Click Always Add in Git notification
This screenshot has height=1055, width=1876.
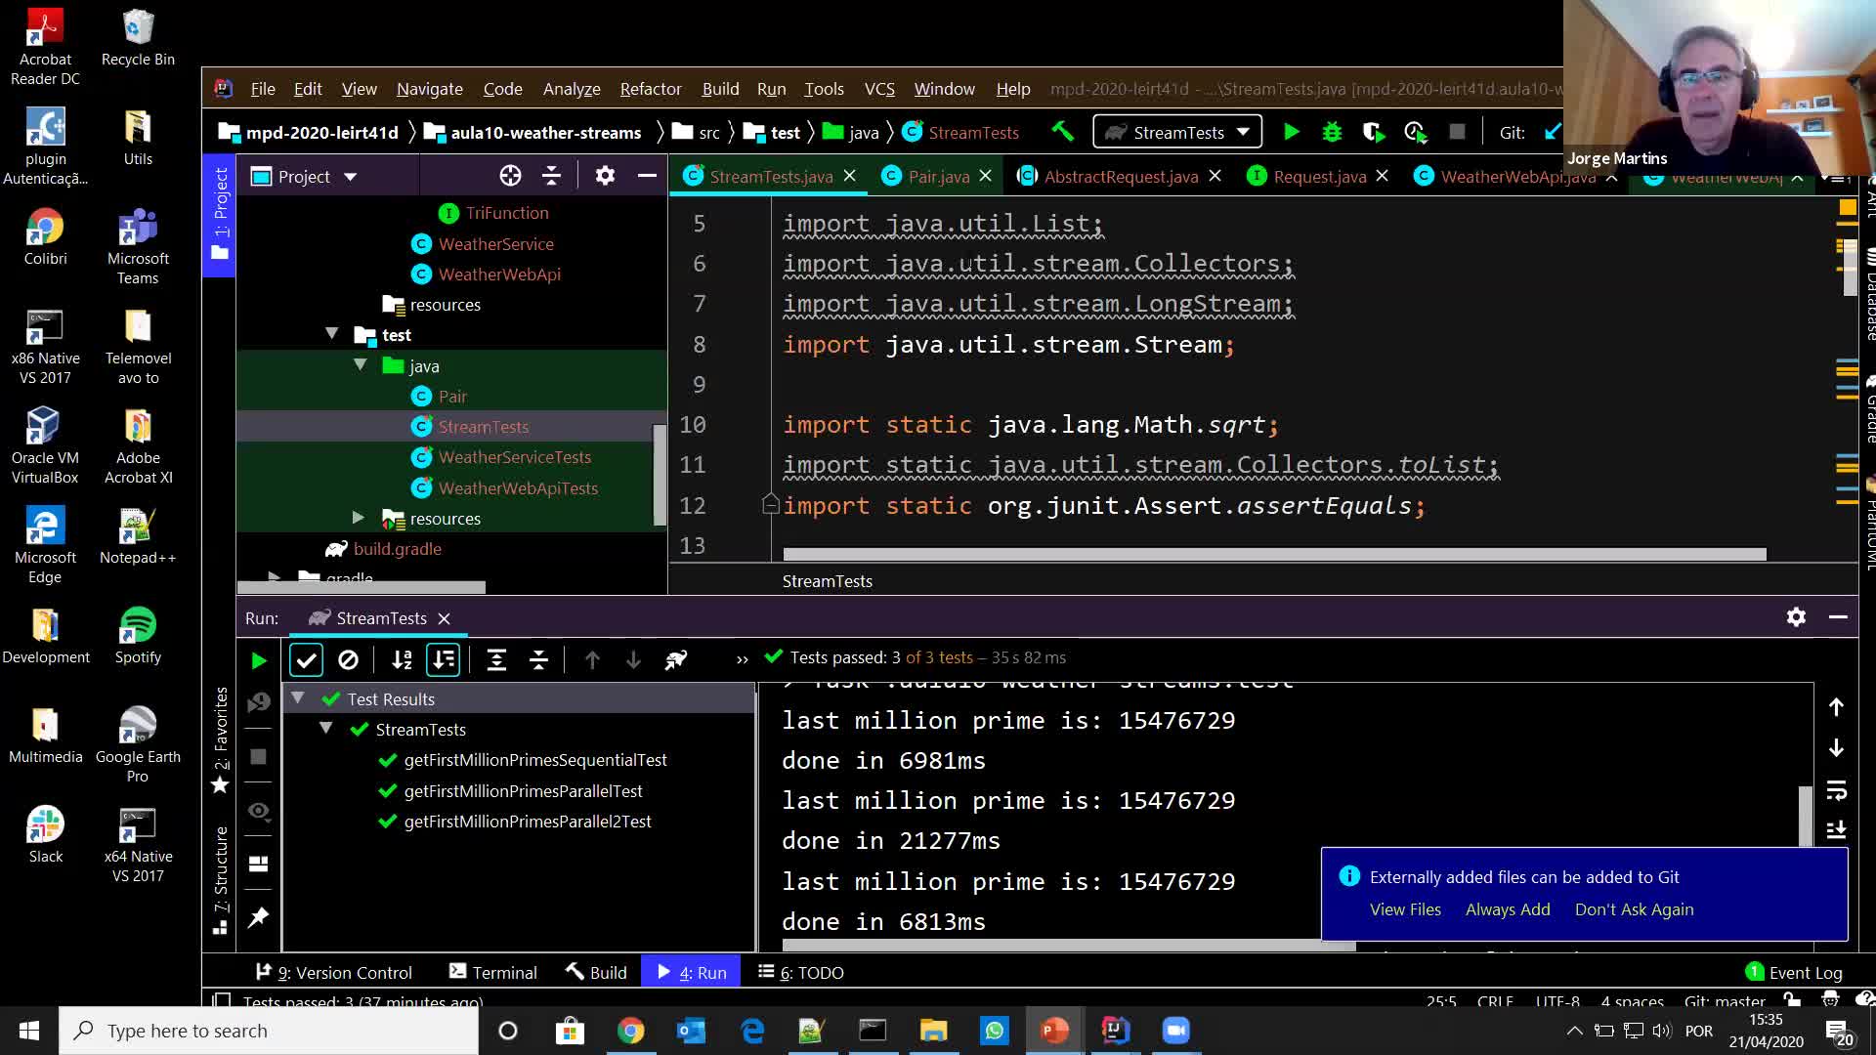[1508, 909]
